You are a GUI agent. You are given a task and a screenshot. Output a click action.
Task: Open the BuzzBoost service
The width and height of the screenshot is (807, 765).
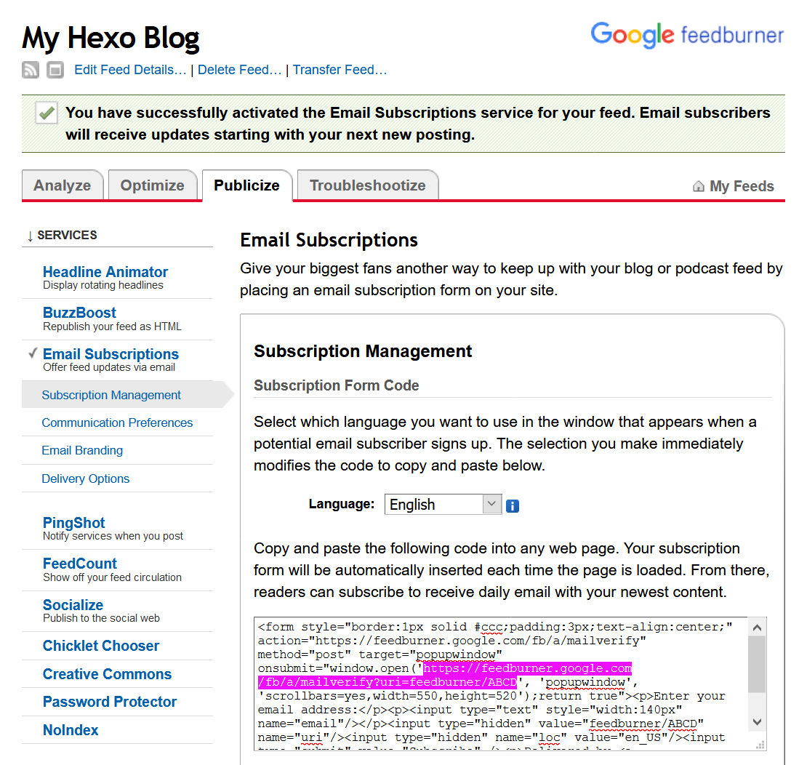point(79,313)
